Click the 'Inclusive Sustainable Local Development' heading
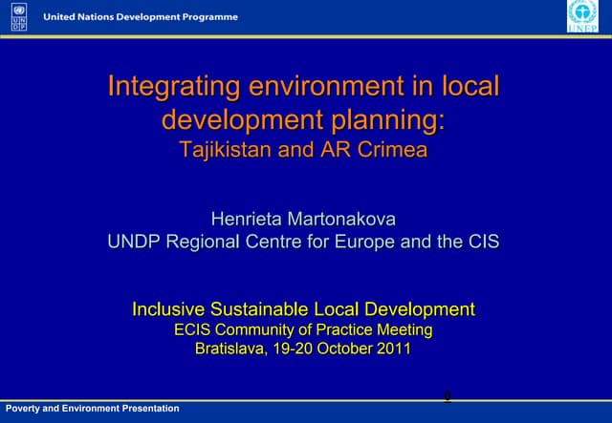 coord(304,309)
